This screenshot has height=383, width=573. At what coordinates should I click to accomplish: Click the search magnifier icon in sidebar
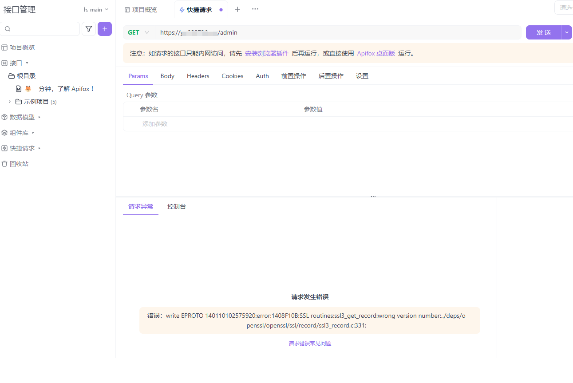coord(8,29)
